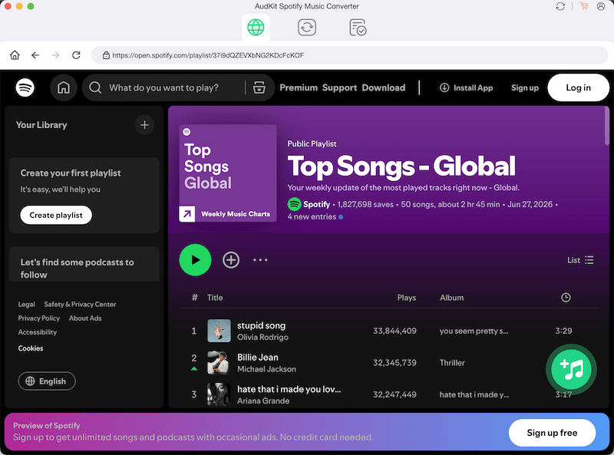Open the Billie Jean track title

click(x=258, y=357)
